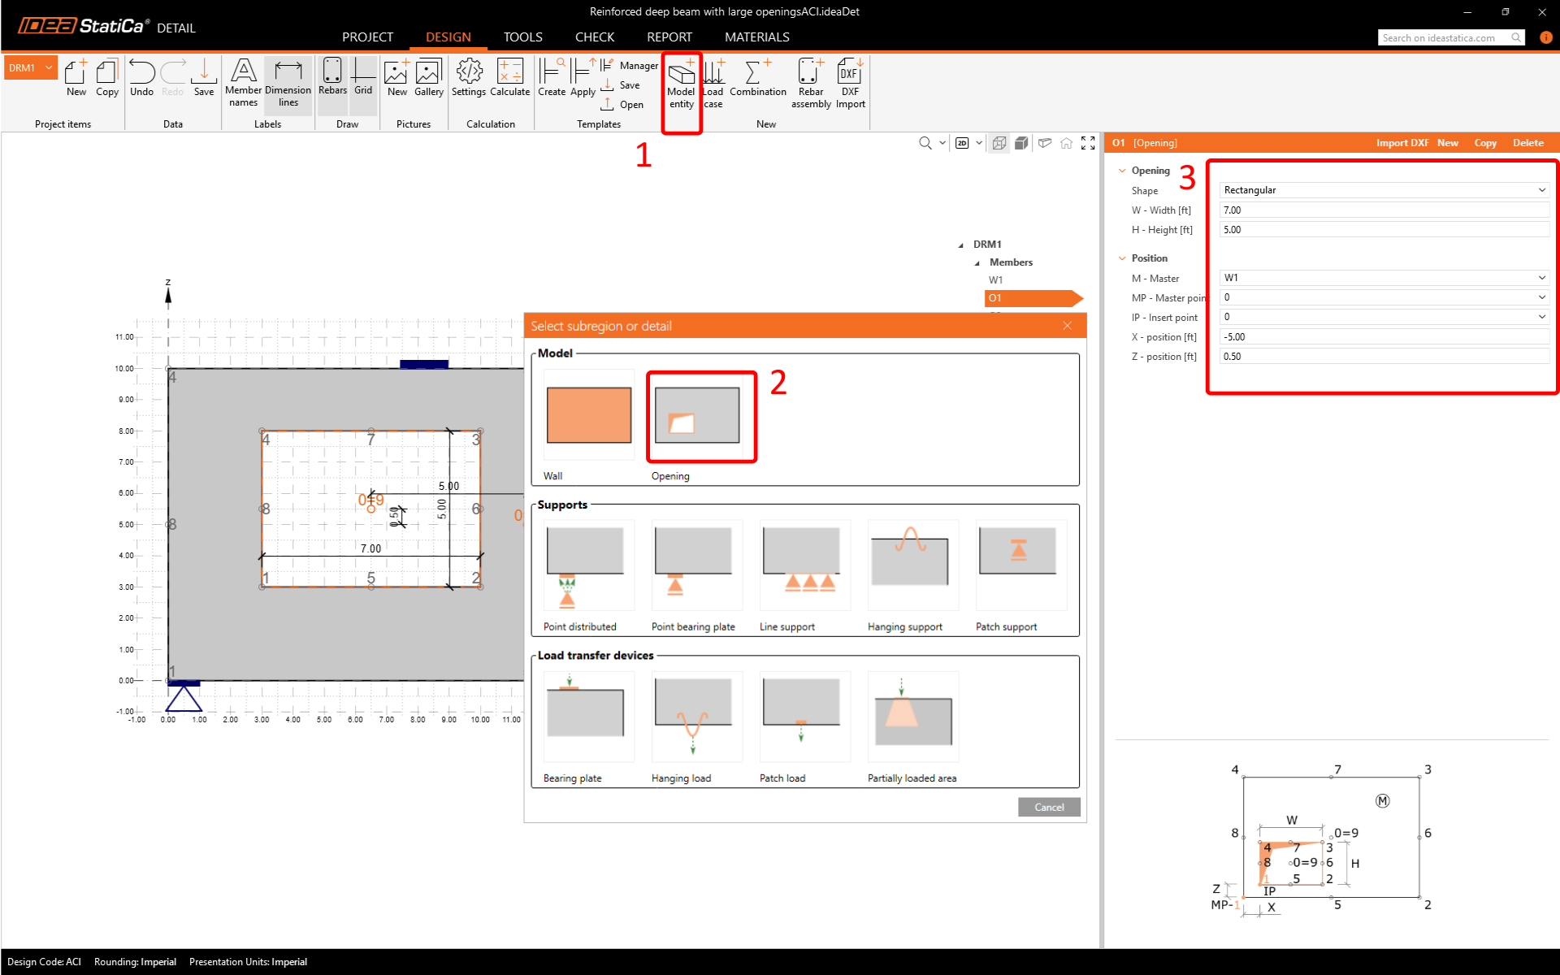Image resolution: width=1560 pixels, height=975 pixels.
Task: Collapse the Members tree node
Action: click(977, 262)
